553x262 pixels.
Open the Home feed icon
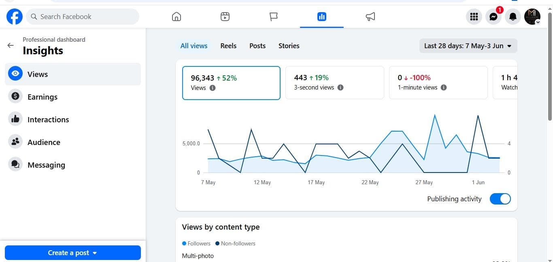click(177, 17)
